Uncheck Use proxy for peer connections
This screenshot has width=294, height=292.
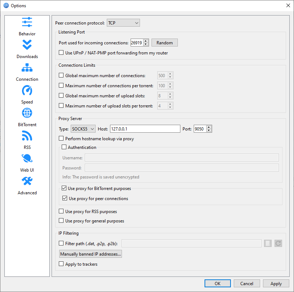tap(65, 199)
